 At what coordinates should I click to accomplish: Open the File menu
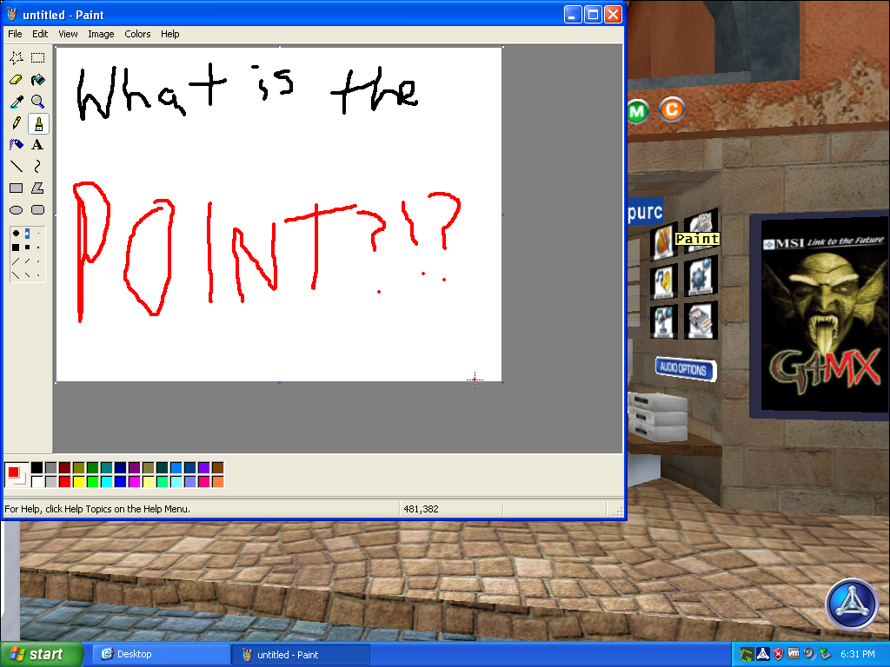(15, 34)
